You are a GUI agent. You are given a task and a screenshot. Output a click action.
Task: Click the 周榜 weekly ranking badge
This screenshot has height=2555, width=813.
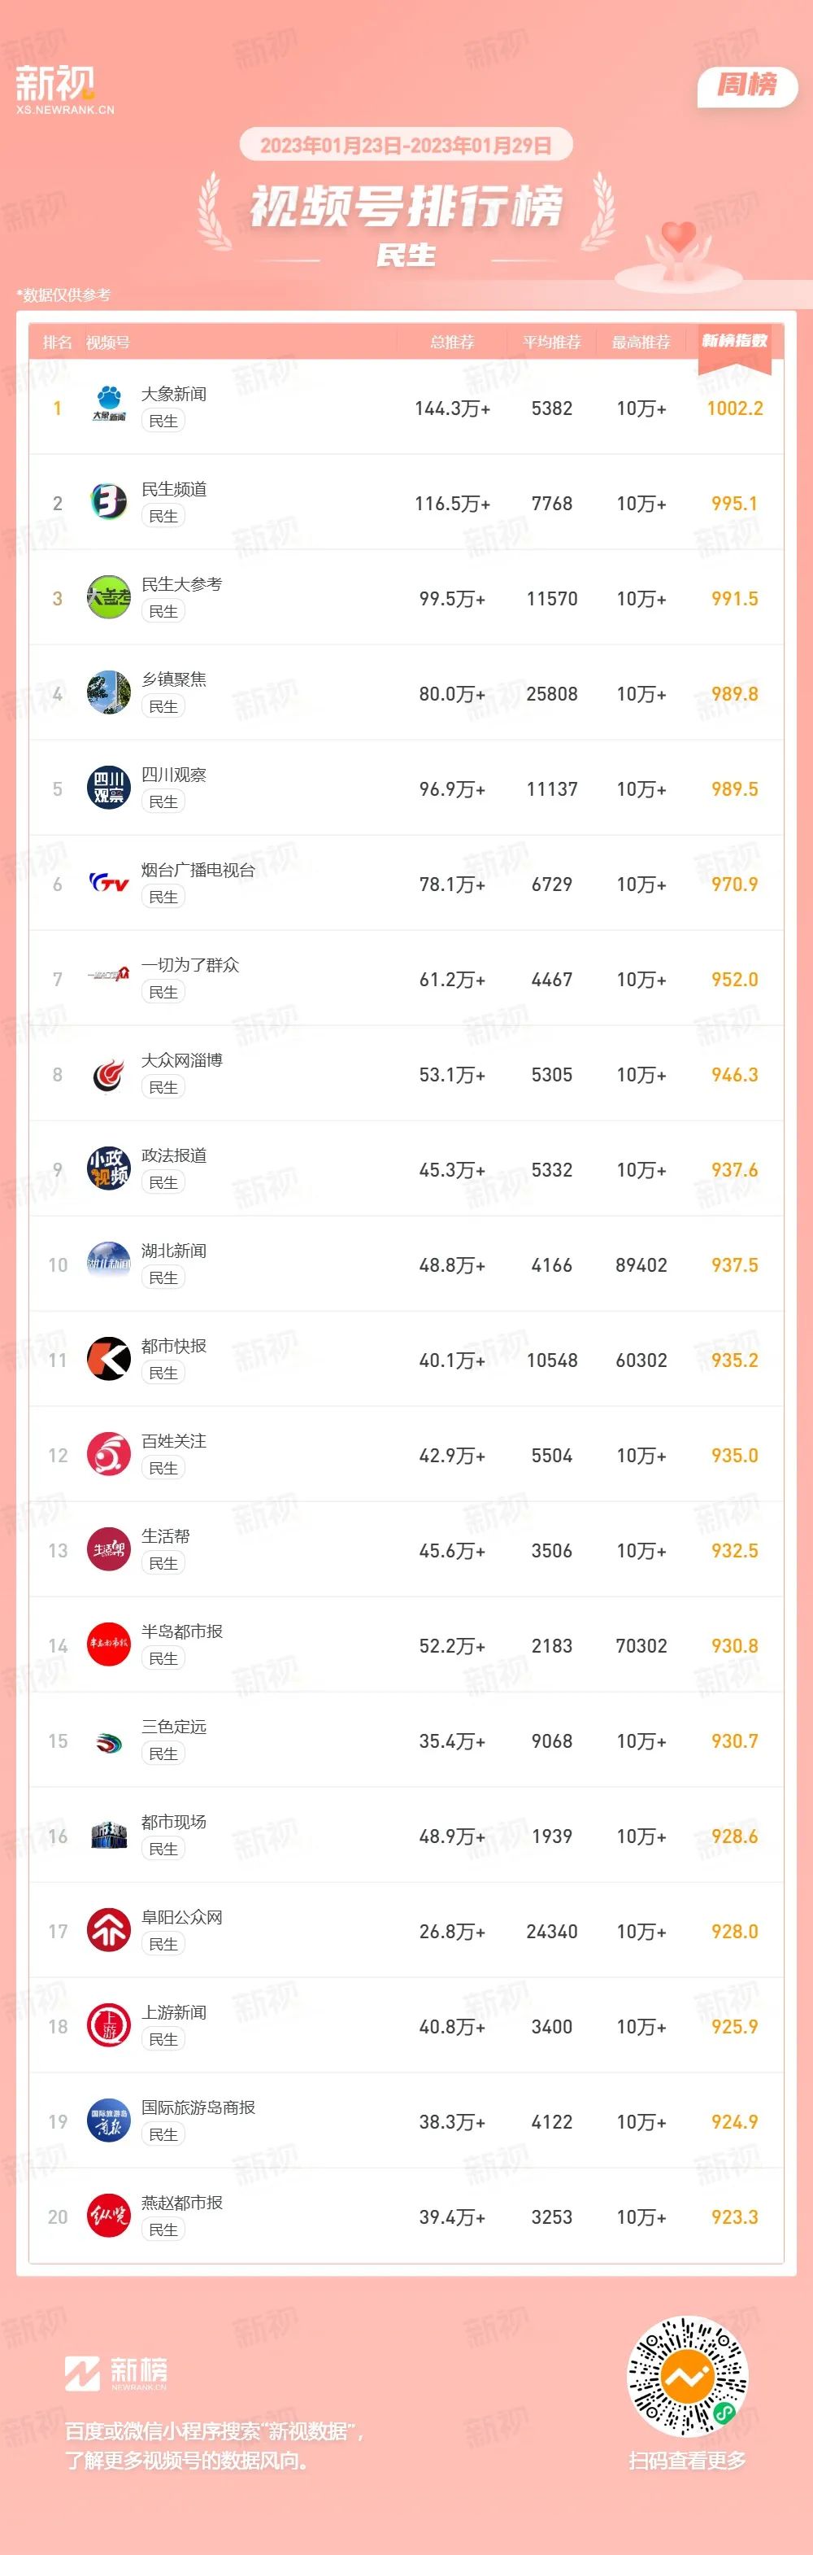click(x=748, y=85)
